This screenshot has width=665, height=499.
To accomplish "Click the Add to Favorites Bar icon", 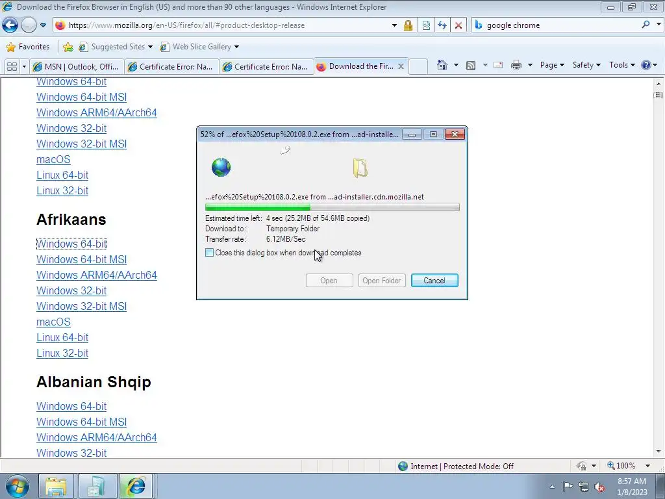I will [x=68, y=47].
